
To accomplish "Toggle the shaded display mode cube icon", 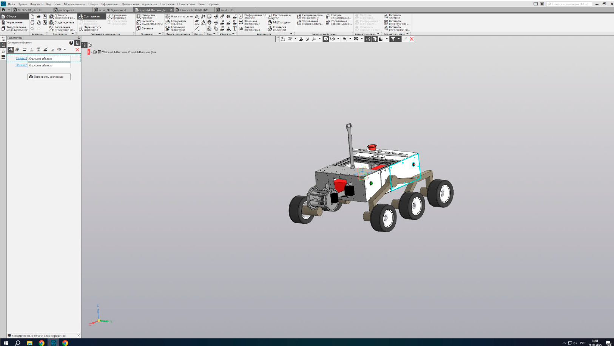I will (x=326, y=39).
